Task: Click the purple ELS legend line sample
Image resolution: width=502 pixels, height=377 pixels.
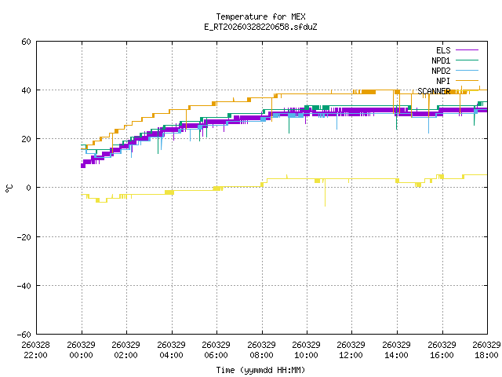Action: pyautogui.click(x=467, y=50)
